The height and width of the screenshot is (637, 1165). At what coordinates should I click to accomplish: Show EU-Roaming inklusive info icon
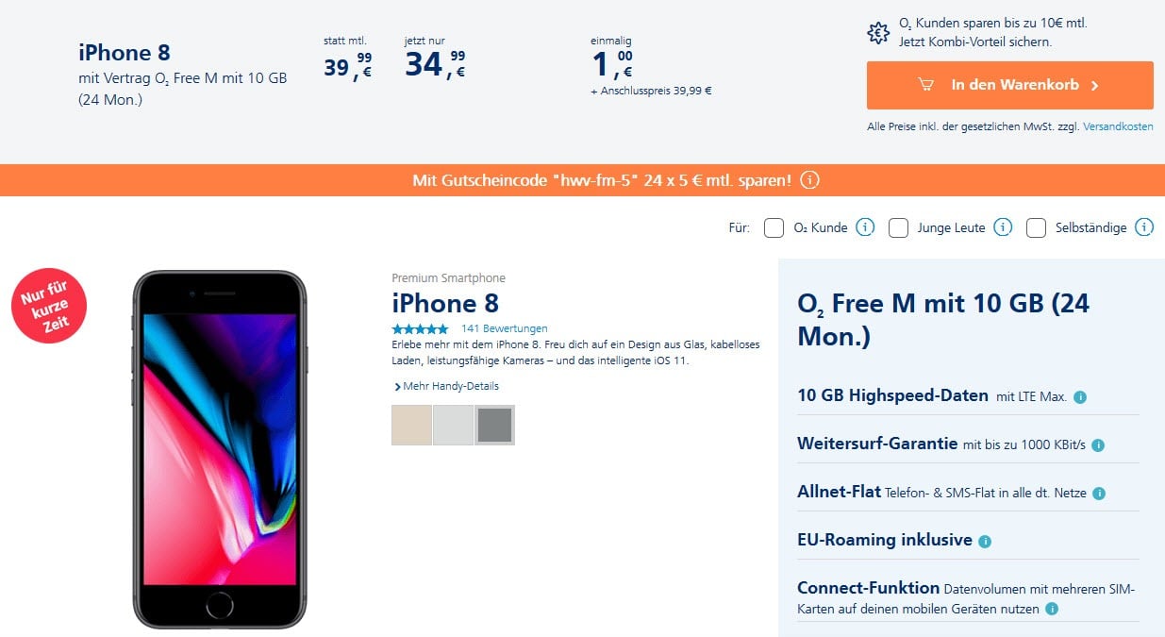coord(985,542)
